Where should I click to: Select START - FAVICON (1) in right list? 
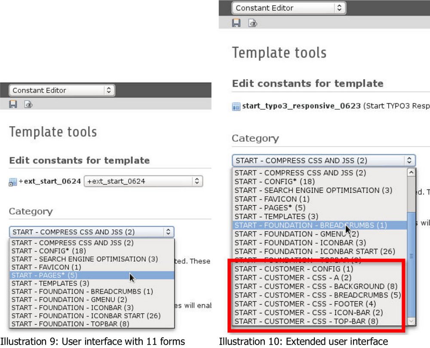tap(320, 199)
